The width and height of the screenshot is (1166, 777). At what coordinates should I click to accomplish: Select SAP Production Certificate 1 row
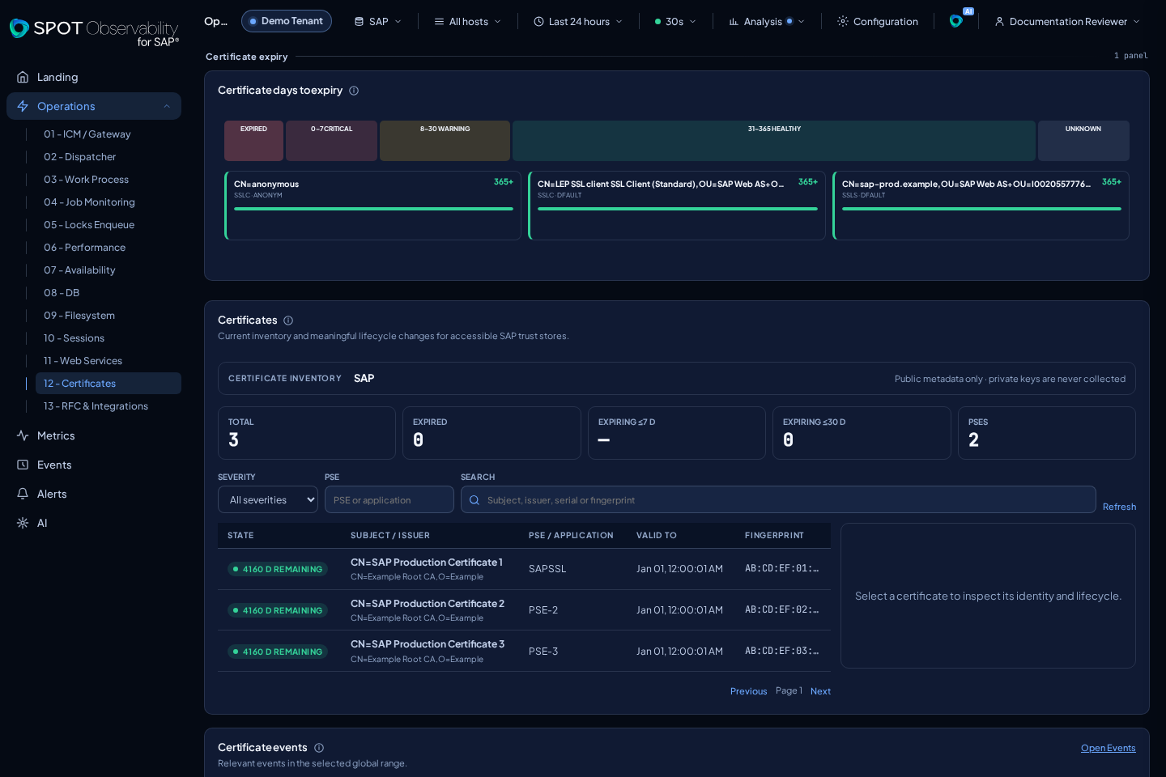pyautogui.click(x=524, y=569)
